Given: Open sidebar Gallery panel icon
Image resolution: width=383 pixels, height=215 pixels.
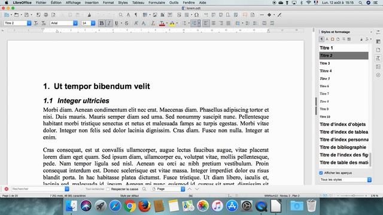Looking at the screenshot, I should point(378,66).
